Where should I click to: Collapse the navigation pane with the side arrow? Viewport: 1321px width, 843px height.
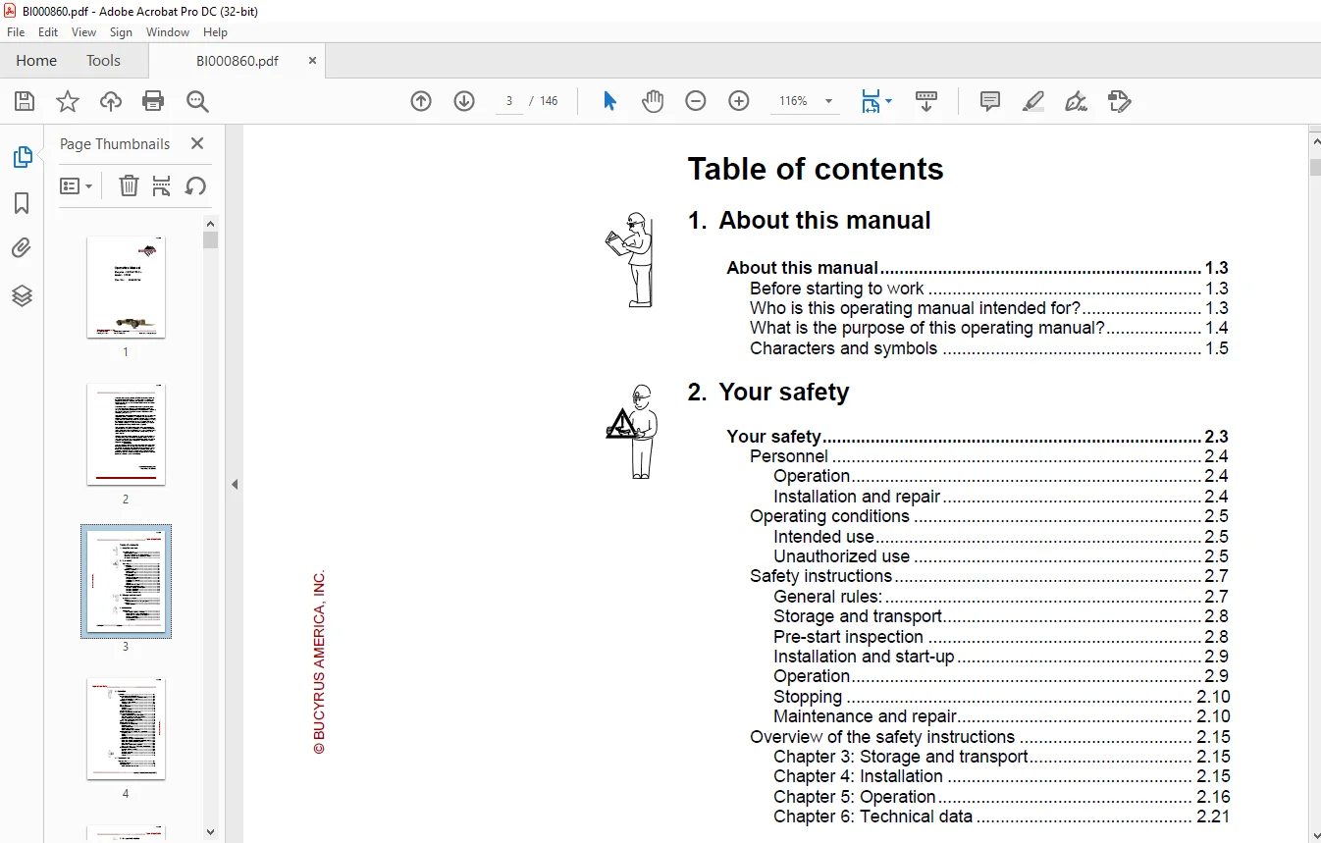tap(235, 484)
